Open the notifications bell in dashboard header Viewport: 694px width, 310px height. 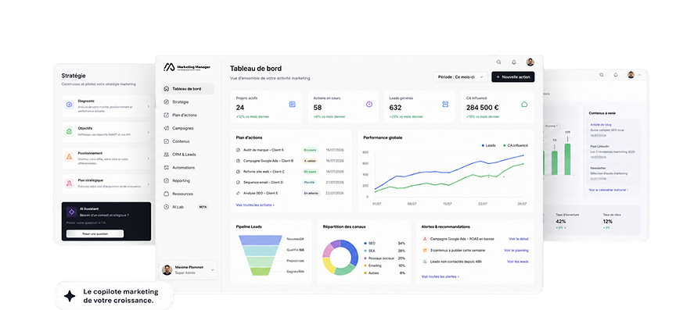pyautogui.click(x=514, y=62)
